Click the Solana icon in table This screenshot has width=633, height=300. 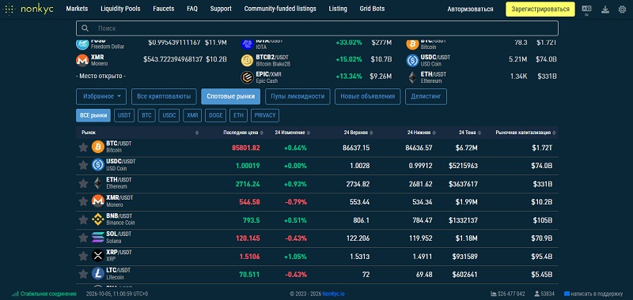pos(98,238)
